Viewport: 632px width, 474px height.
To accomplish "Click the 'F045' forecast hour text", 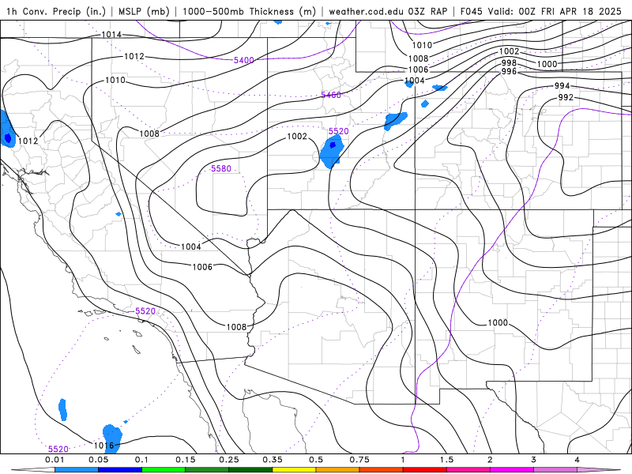I will pos(471,11).
